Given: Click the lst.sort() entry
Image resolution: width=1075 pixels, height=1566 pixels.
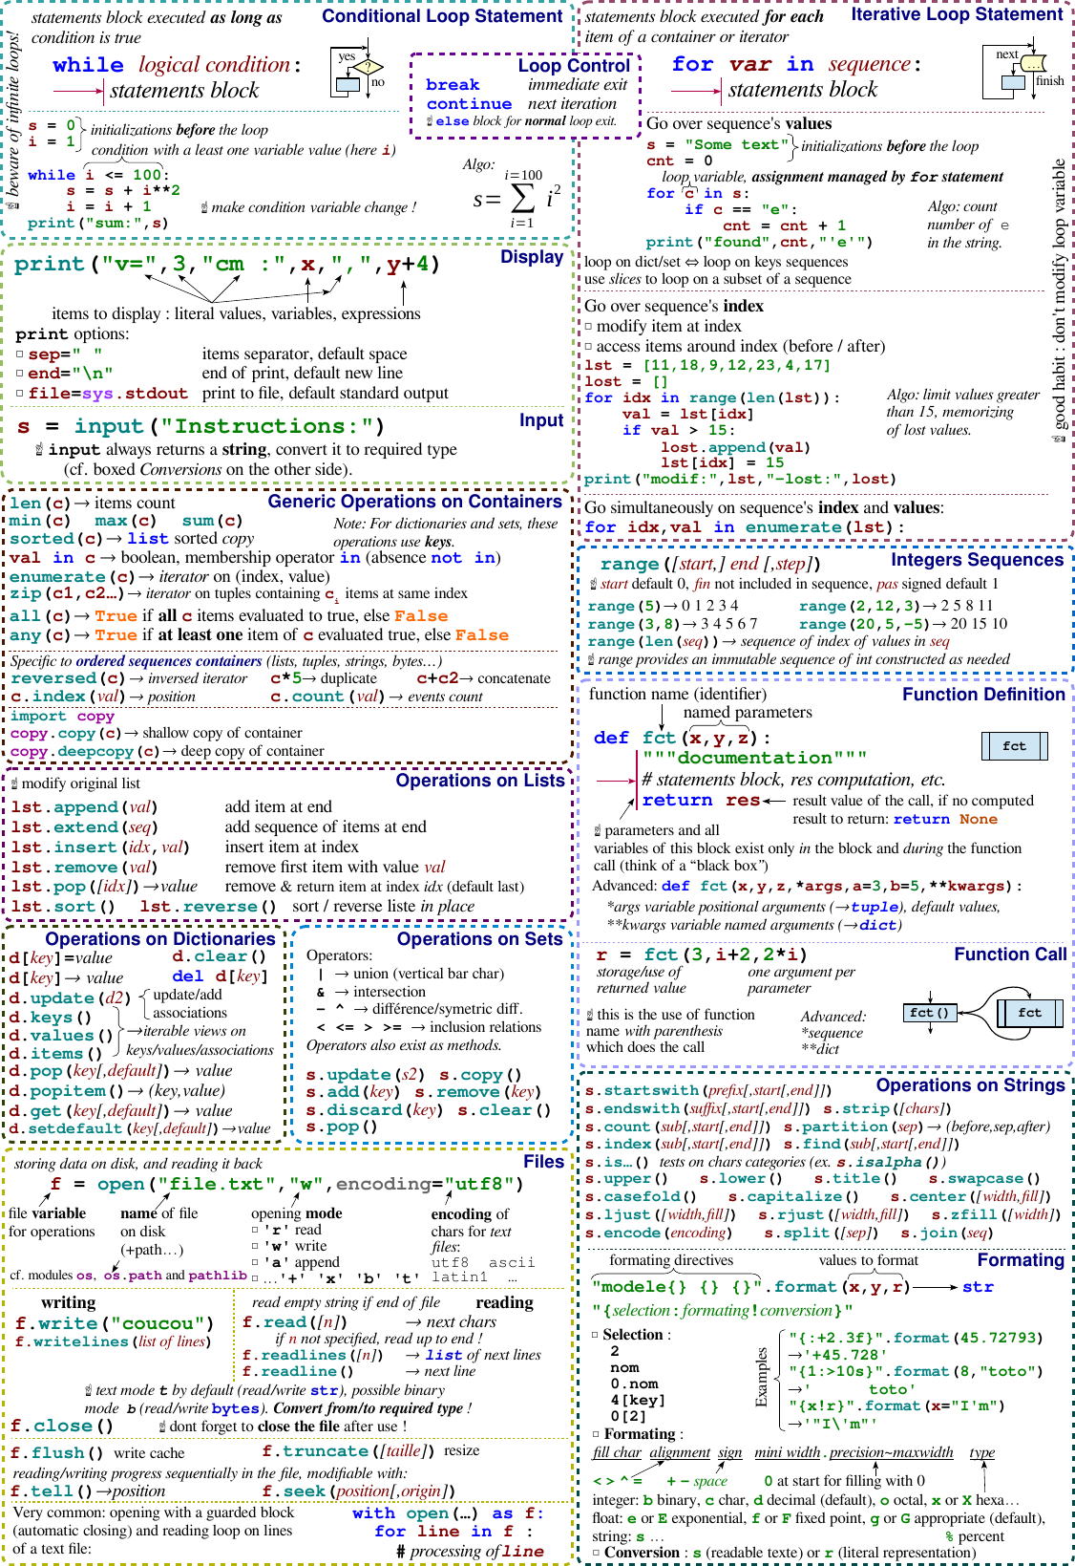Looking at the screenshot, I should tap(63, 907).
